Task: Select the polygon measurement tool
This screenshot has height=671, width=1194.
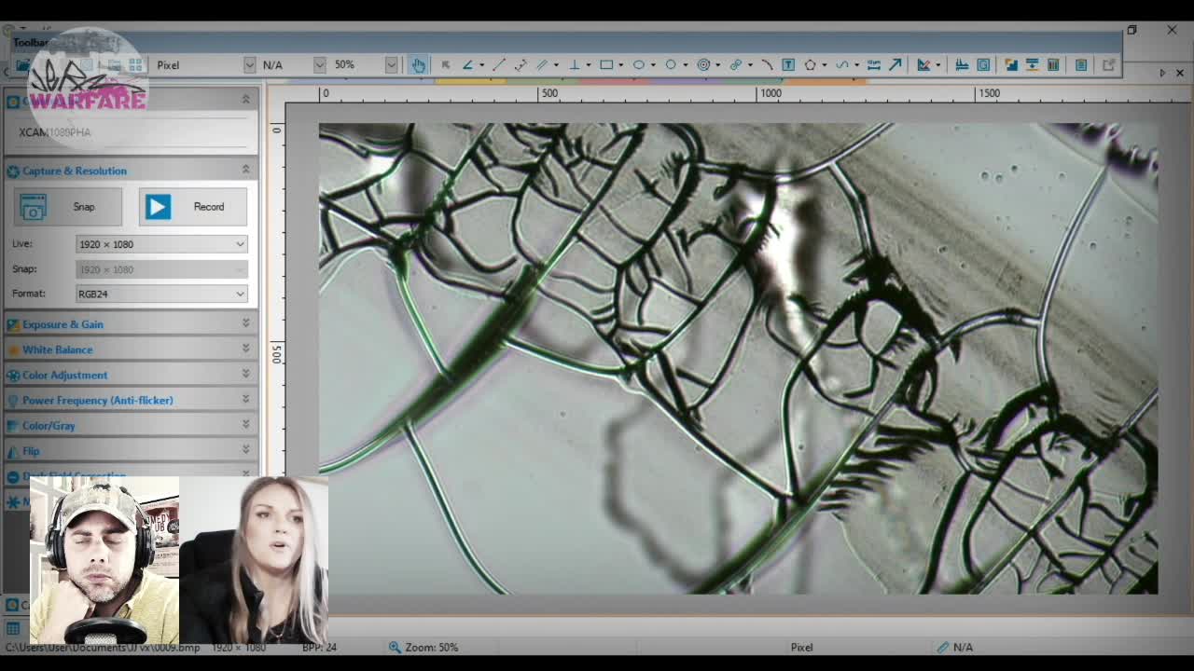Action: (x=810, y=64)
